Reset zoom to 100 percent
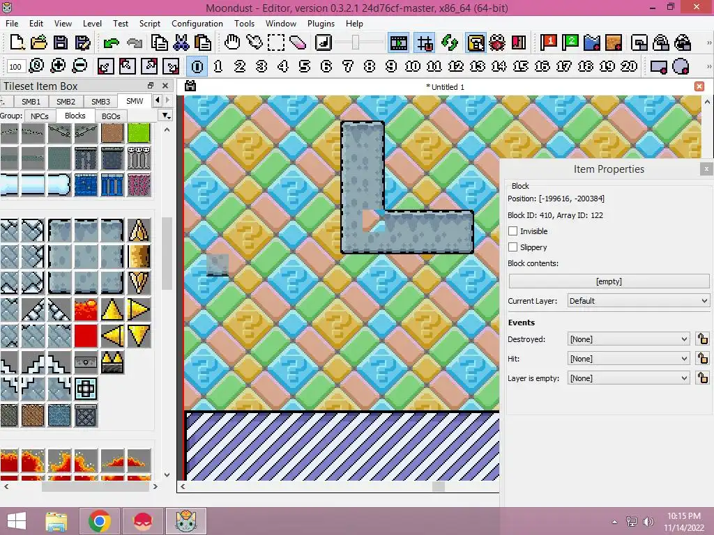This screenshot has height=535, width=714. click(x=36, y=66)
